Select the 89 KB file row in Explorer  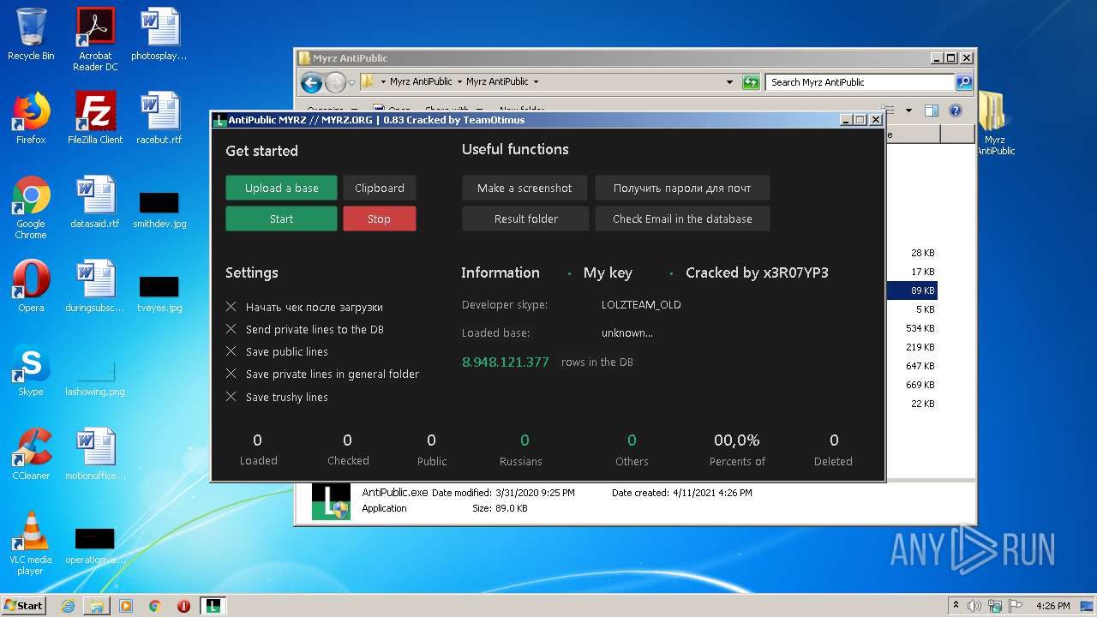click(913, 291)
